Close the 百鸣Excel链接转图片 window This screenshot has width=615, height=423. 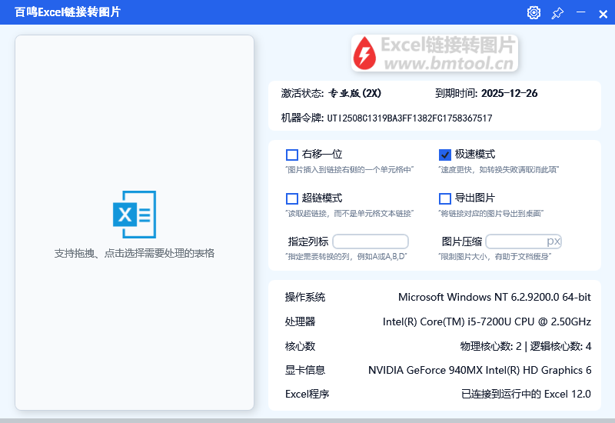tap(603, 12)
